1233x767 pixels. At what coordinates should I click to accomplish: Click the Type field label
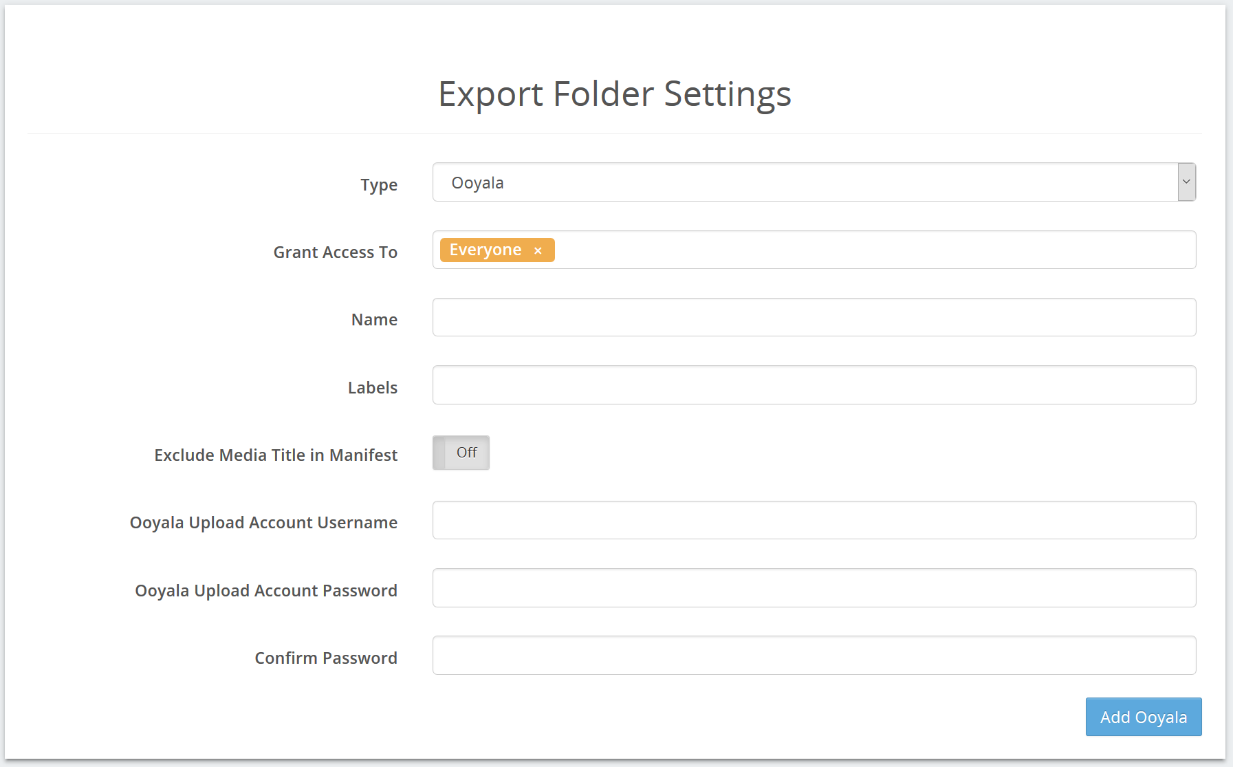(x=379, y=185)
